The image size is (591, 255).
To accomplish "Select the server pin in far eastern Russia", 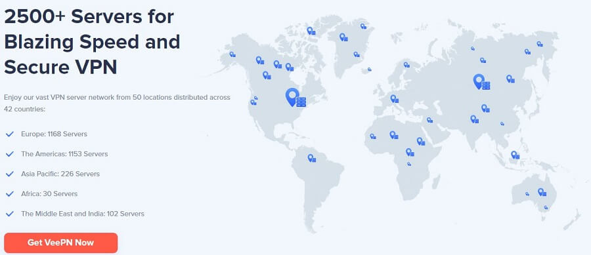I will [540, 44].
